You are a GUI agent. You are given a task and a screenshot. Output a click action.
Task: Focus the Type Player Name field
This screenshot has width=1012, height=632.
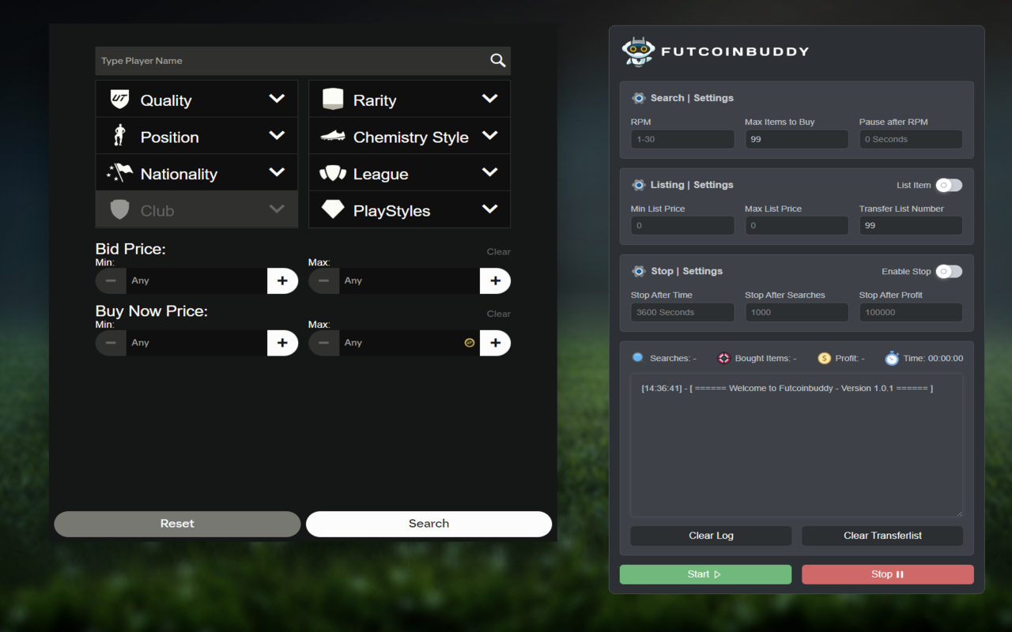pos(303,61)
